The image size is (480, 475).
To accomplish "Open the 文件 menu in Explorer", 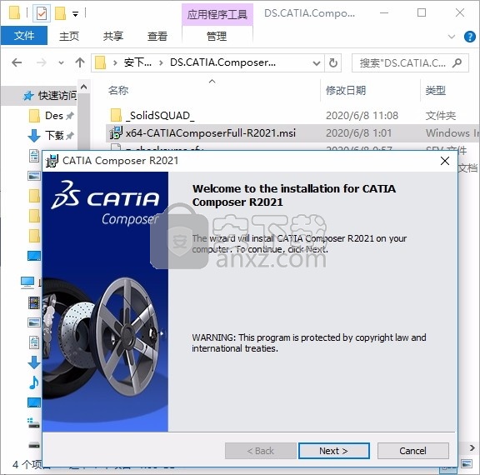I will tap(24, 36).
